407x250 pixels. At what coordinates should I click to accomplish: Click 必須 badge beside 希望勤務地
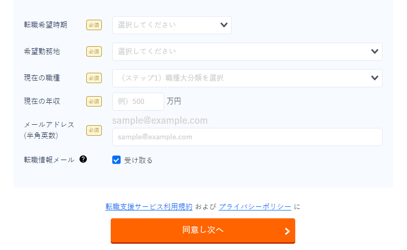pos(94,51)
